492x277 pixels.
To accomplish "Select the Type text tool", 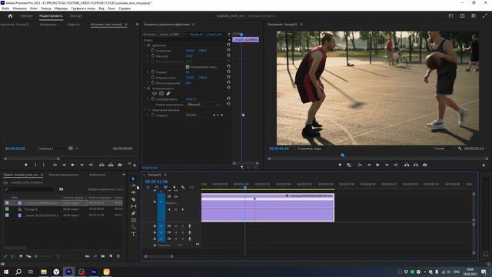I will pos(133,234).
